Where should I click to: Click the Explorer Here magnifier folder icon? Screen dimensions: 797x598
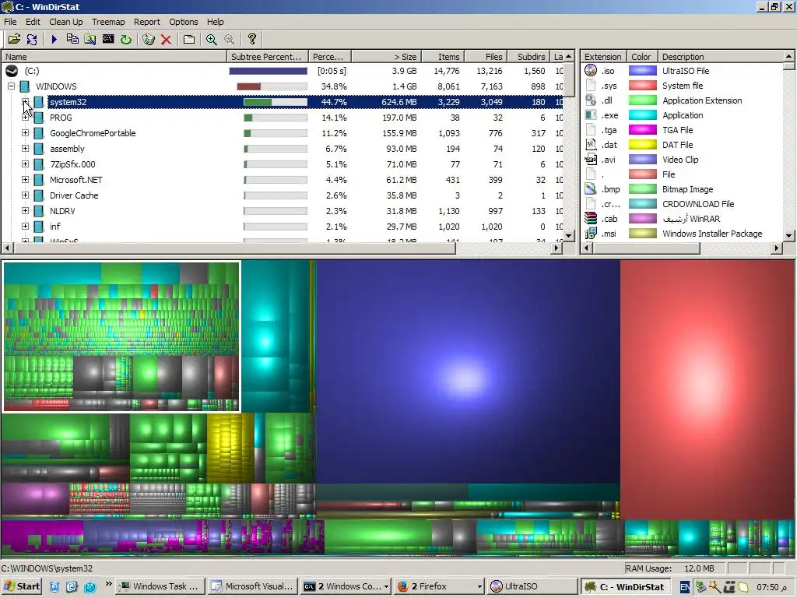[x=90, y=39]
